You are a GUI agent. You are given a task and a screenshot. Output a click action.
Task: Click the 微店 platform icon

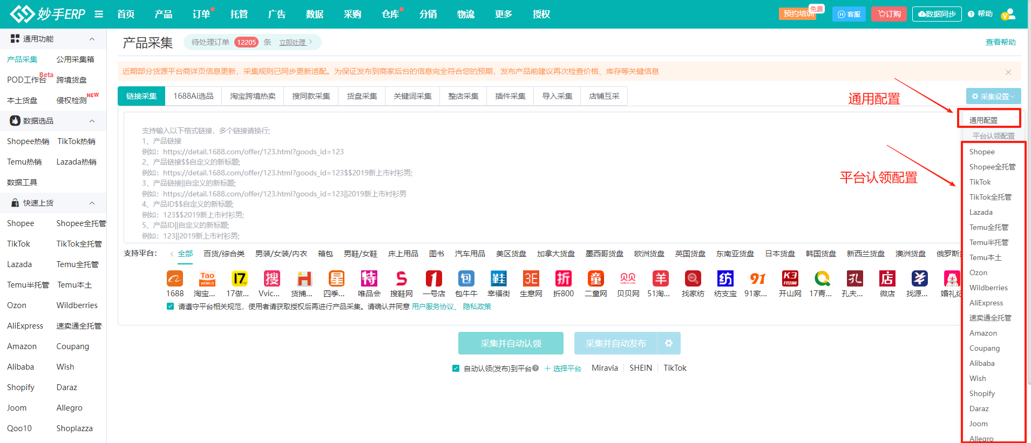click(x=887, y=279)
